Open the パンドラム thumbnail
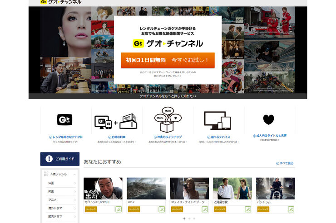This screenshot has width=336, height=223. [x=275, y=189]
